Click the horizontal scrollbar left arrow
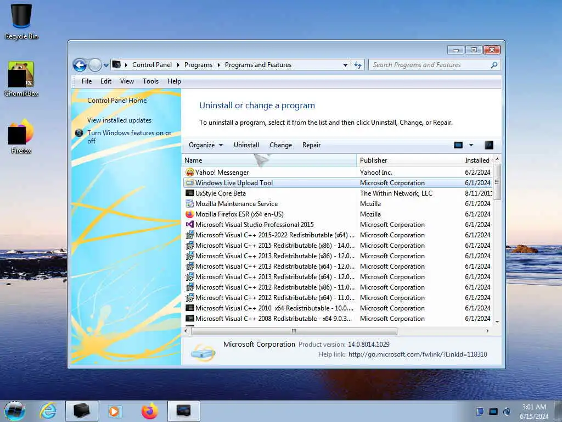 [x=186, y=331]
